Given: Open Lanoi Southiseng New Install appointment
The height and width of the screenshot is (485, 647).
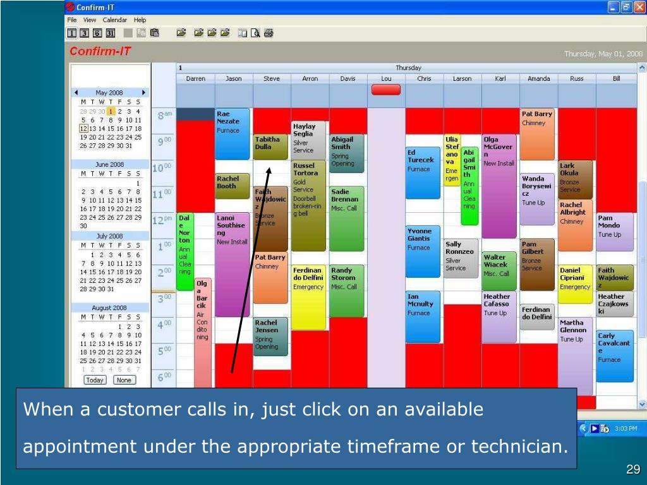Looking at the screenshot, I should pos(233,265).
